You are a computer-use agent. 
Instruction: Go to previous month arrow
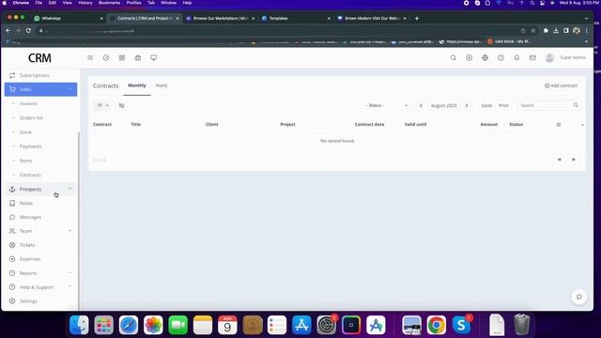[x=421, y=105]
